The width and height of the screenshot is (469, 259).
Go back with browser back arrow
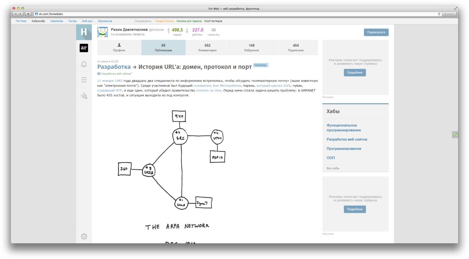click(x=16, y=14)
